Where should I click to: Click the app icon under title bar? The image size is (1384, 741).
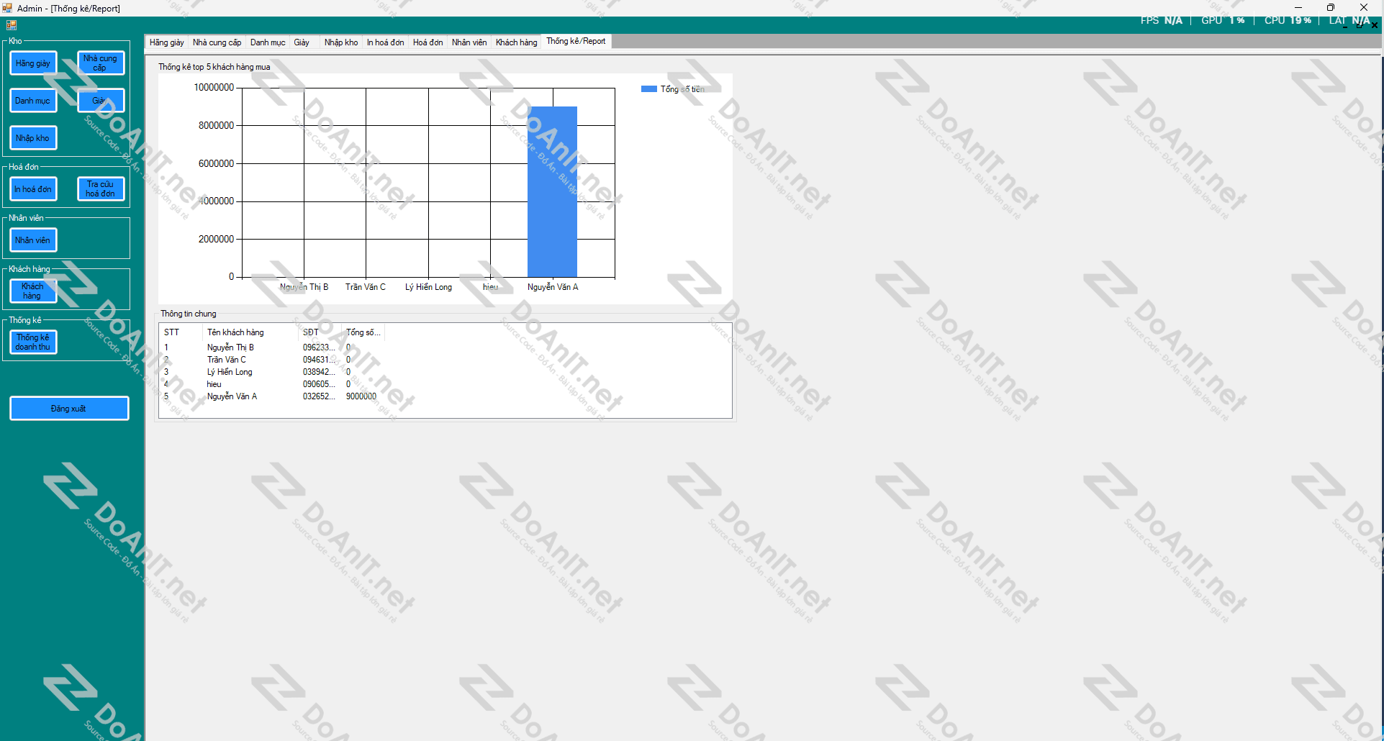click(x=12, y=25)
